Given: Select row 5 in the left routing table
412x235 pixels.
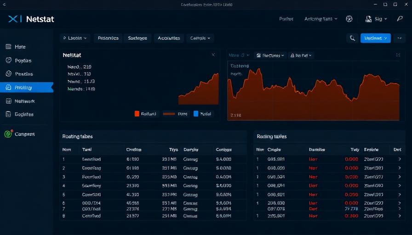Looking at the screenshot, I should coord(153,195).
